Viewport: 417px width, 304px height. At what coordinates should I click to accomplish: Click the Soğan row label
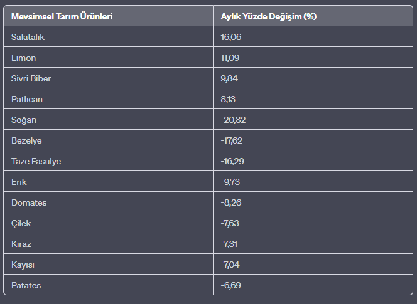coord(108,120)
